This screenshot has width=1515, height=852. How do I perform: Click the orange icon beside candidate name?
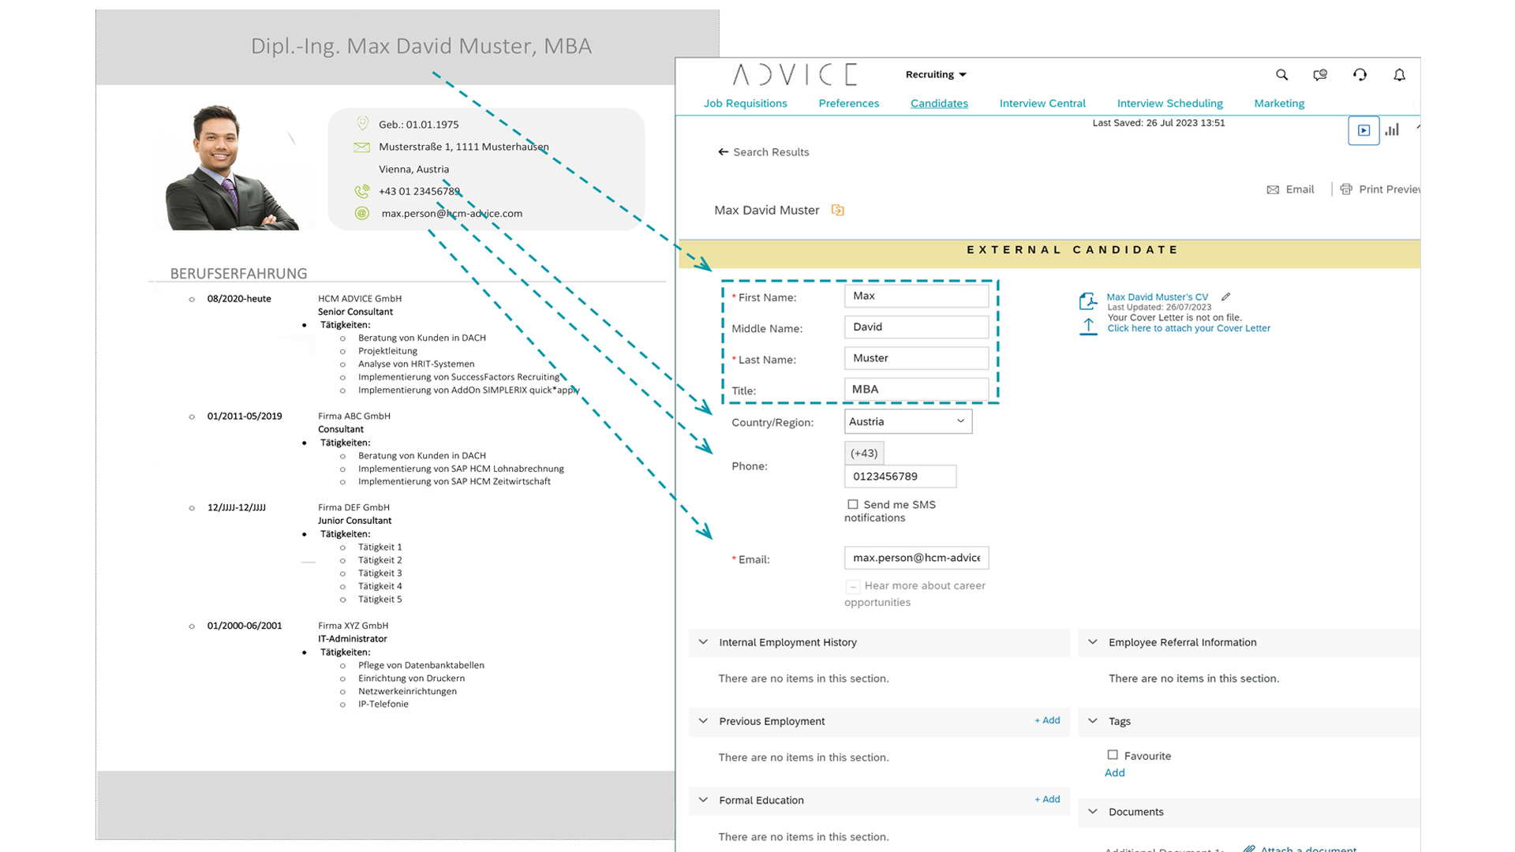pyautogui.click(x=838, y=210)
